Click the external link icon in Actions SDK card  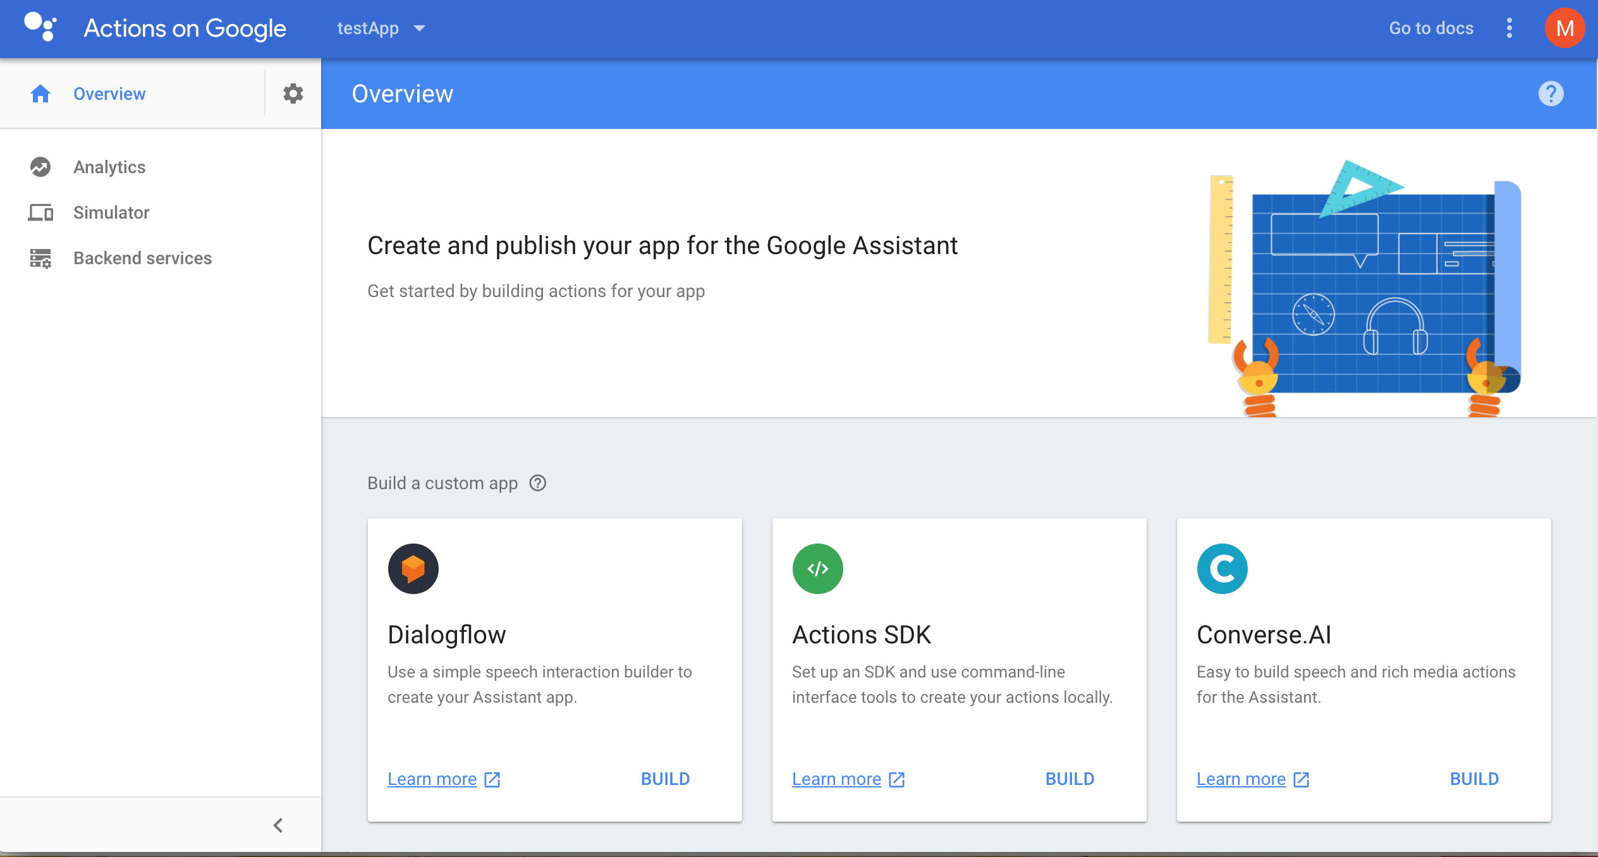[x=897, y=779]
